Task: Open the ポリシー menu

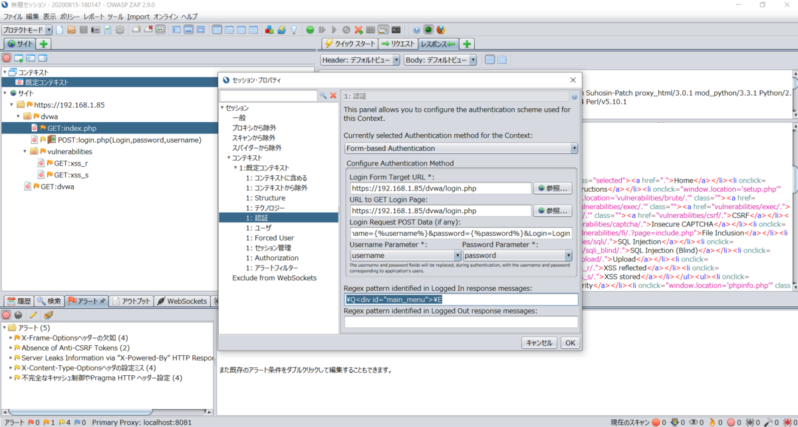Action: [x=71, y=16]
